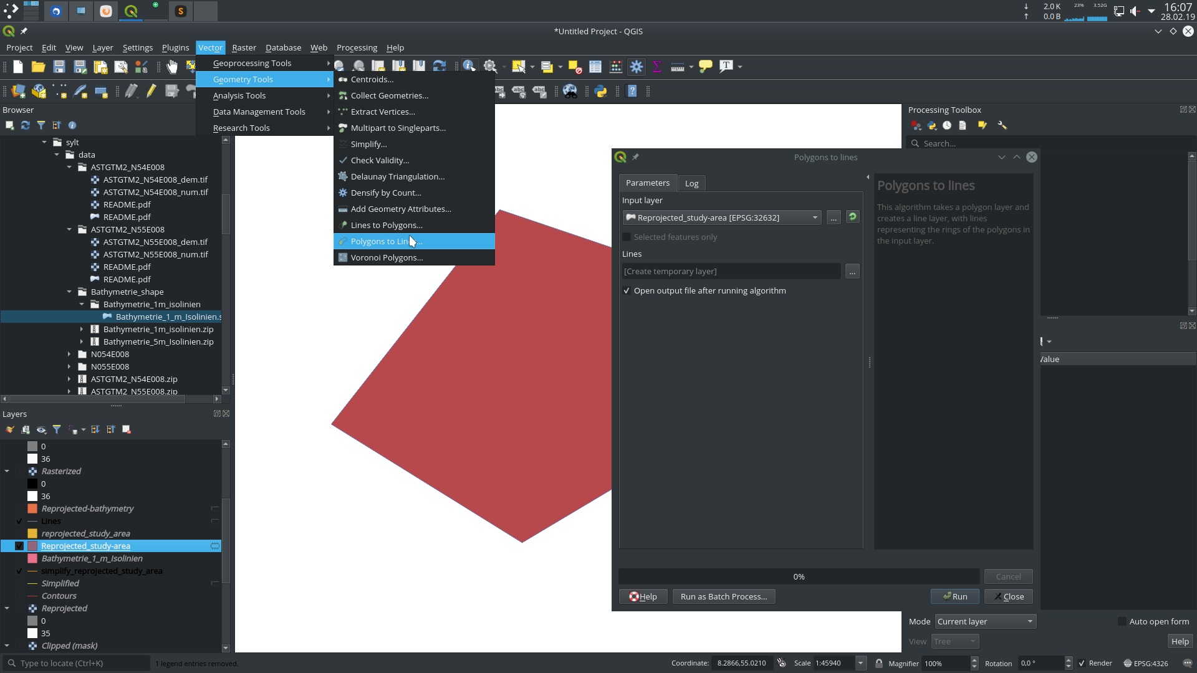This screenshot has width=1197, height=673.
Task: Enable Open output file after running algorithm
Action: pos(627,290)
